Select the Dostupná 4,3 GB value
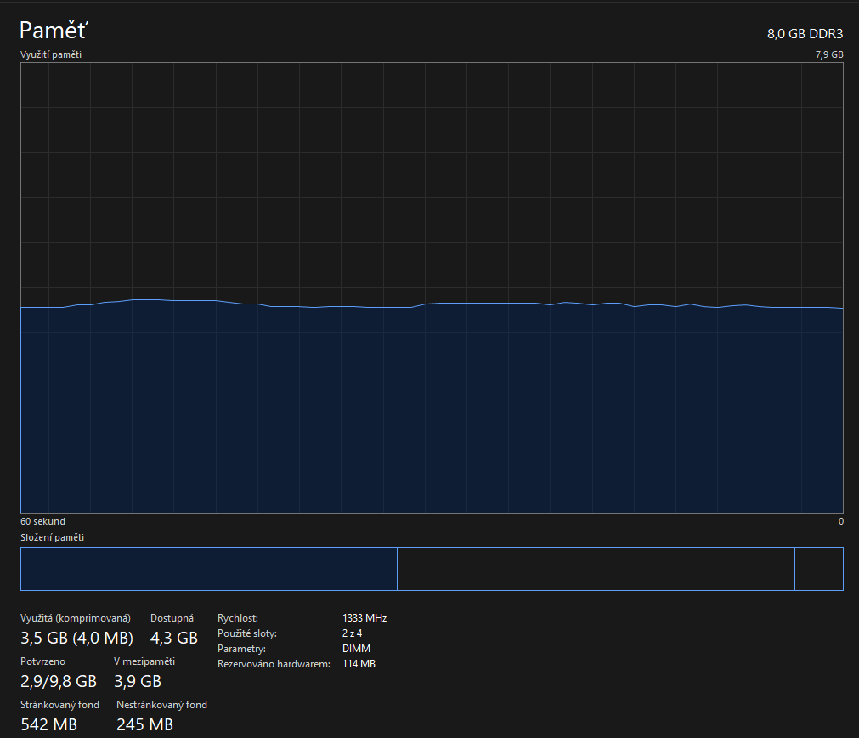Image resolution: width=859 pixels, height=738 pixels. [x=174, y=638]
